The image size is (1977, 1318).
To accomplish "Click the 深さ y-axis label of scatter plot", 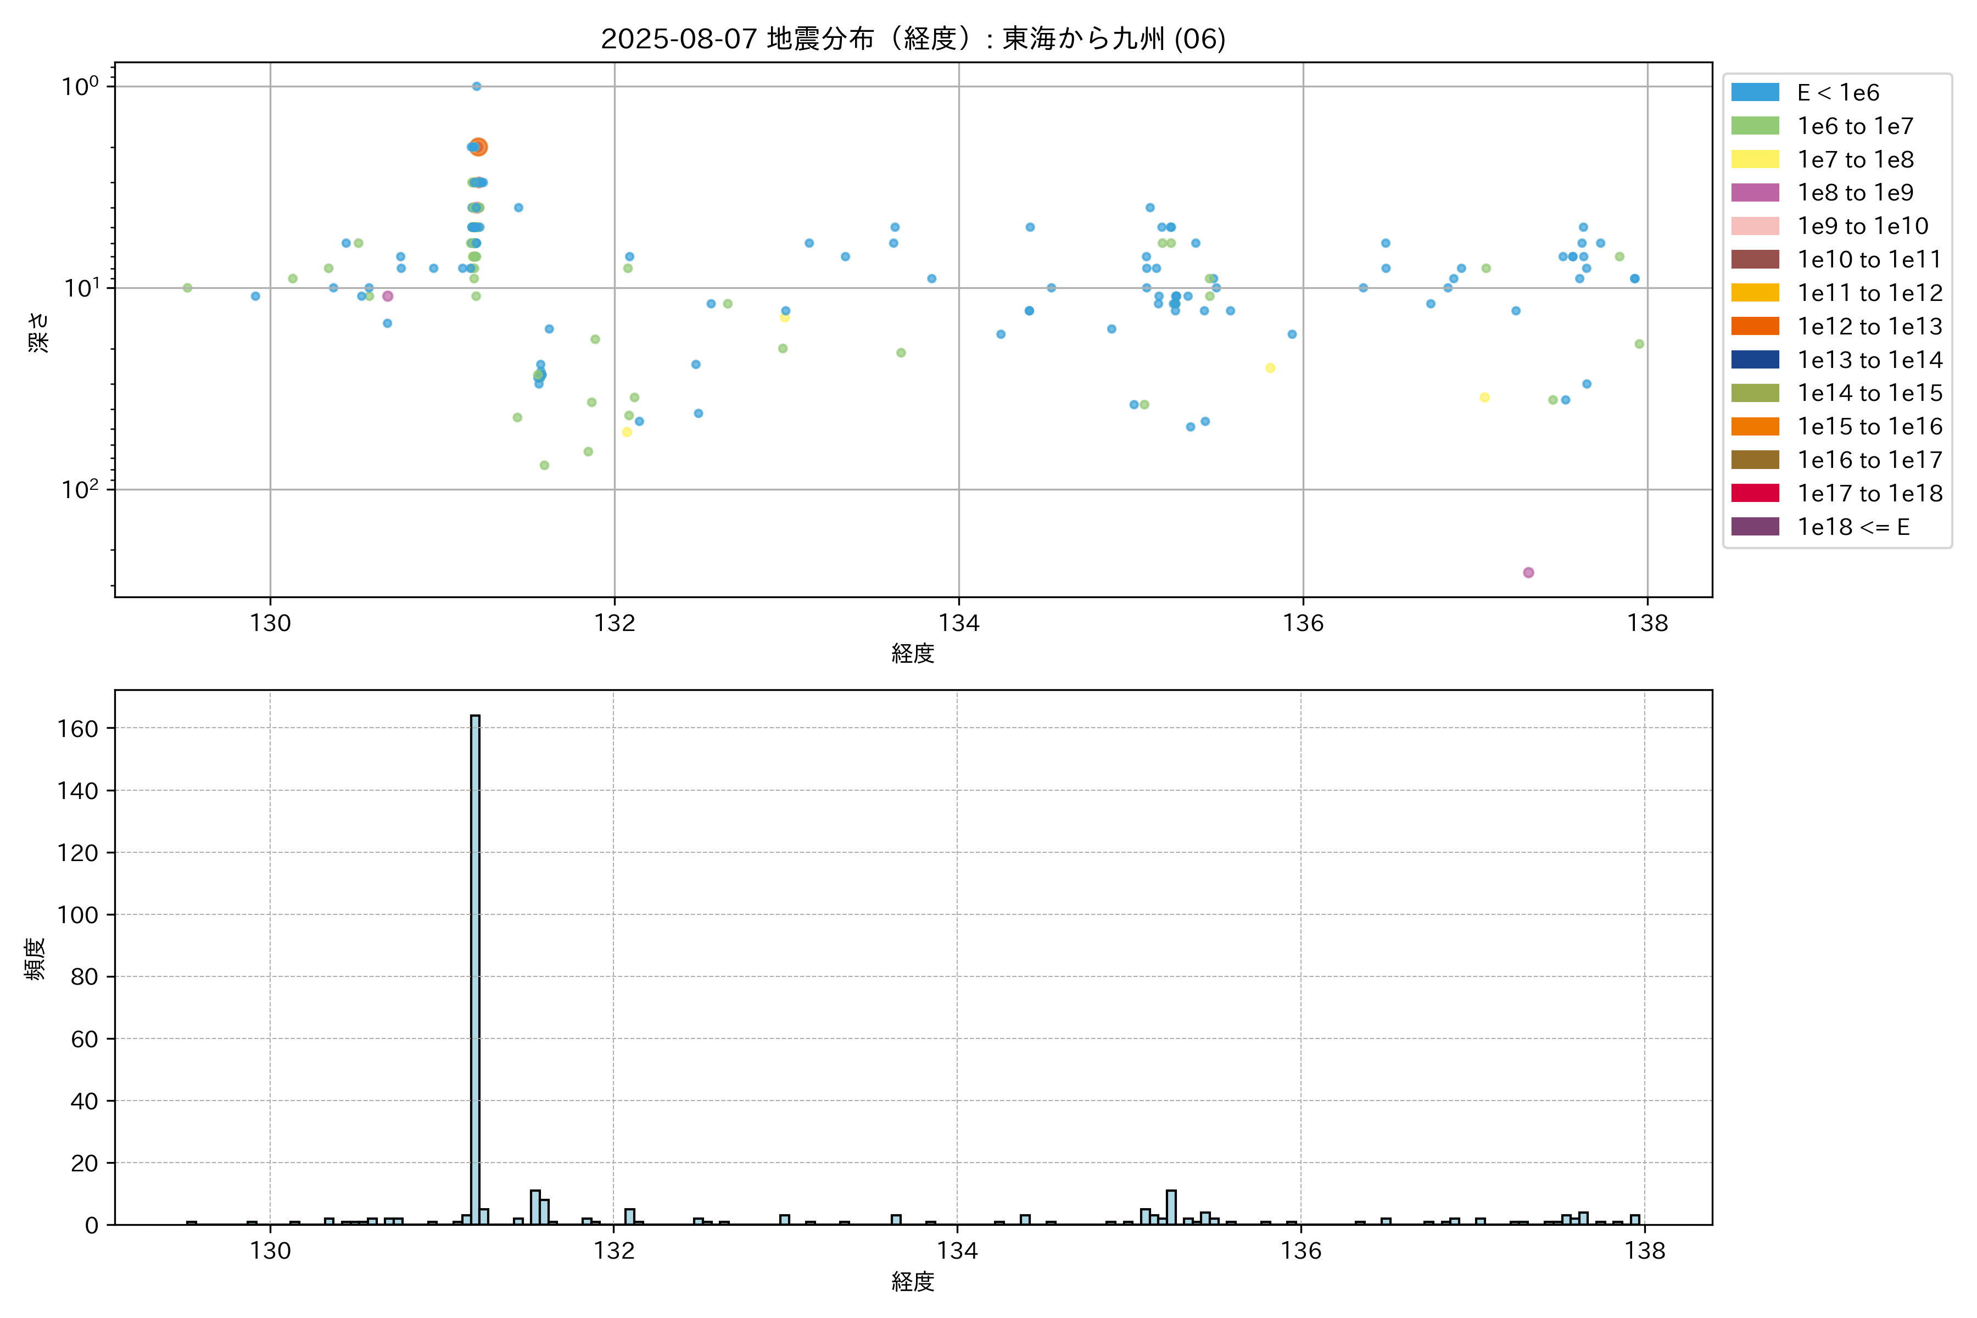I will click(38, 332).
